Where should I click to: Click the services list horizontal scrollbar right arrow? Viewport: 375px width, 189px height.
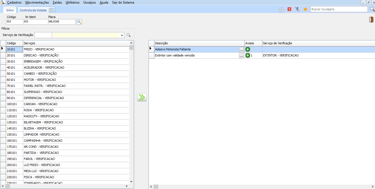pyautogui.click(x=127, y=186)
